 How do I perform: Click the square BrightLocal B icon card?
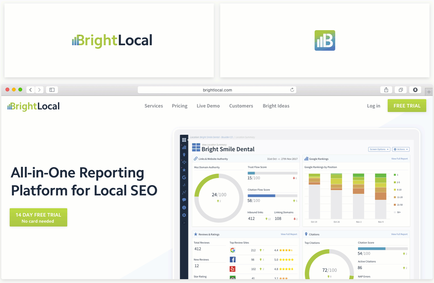point(325,40)
